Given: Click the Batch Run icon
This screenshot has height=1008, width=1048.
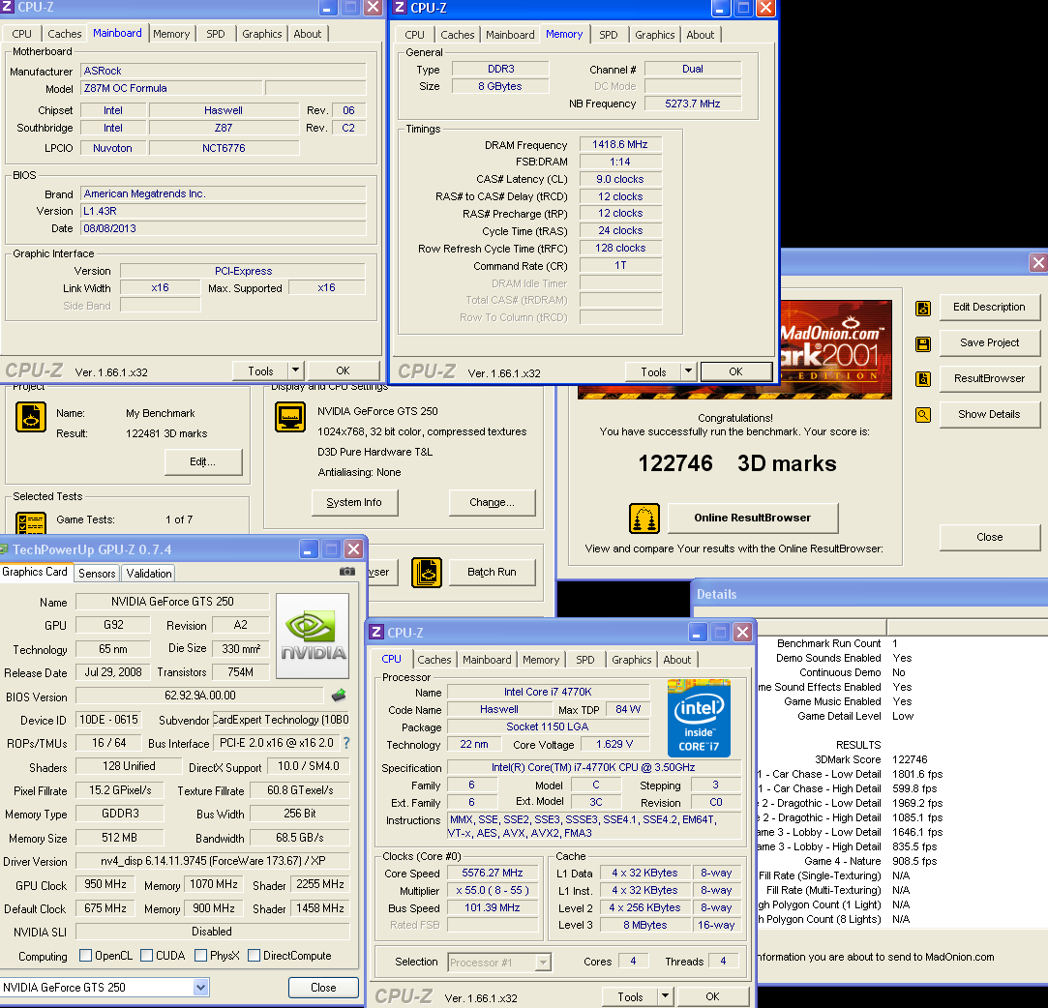Looking at the screenshot, I should pyautogui.click(x=427, y=573).
